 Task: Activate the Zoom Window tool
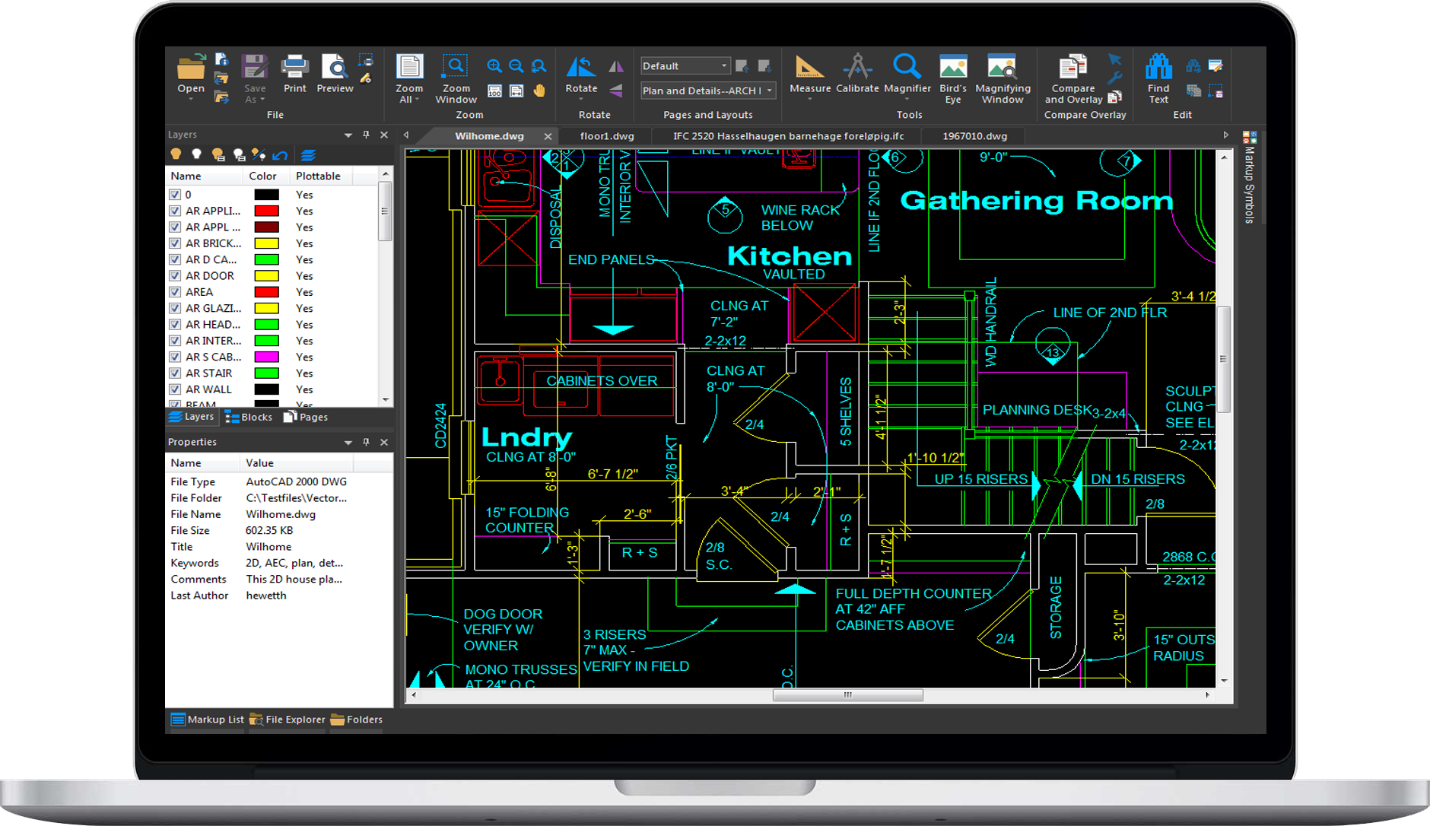(456, 66)
